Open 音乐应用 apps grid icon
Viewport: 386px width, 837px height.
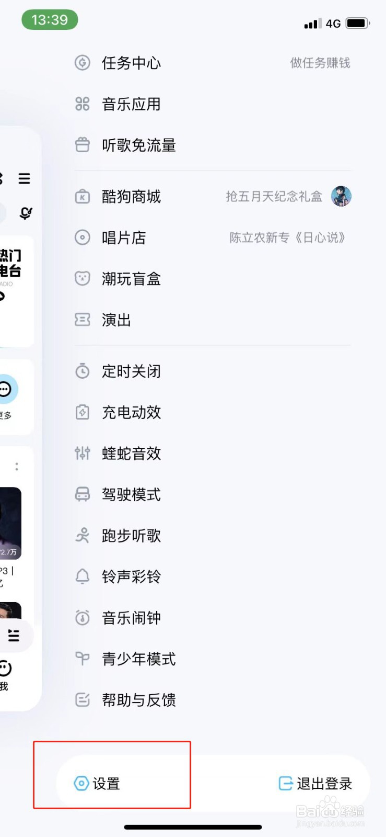coord(83,104)
